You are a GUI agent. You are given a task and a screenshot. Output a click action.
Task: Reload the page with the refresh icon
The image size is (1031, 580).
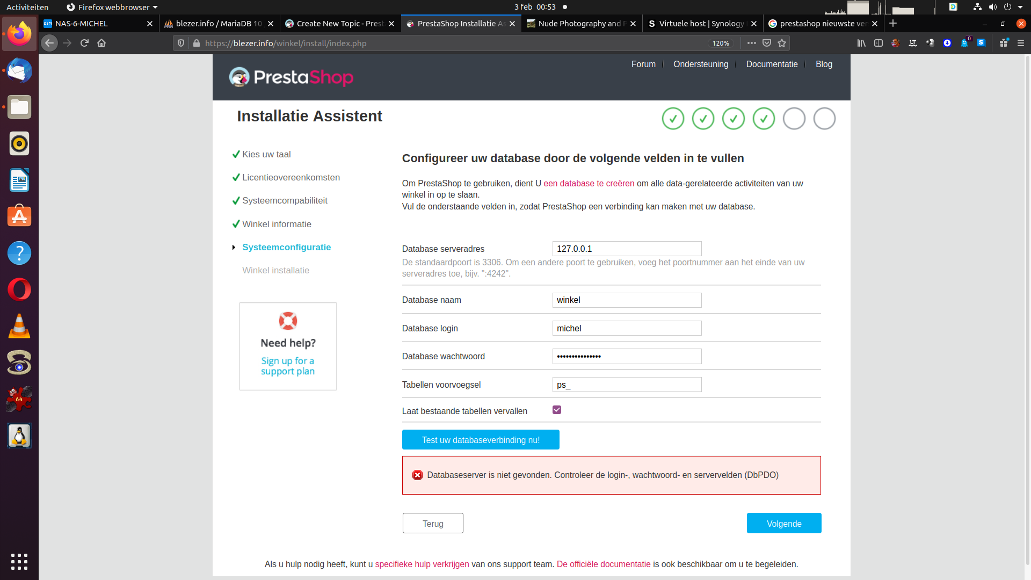pos(84,43)
